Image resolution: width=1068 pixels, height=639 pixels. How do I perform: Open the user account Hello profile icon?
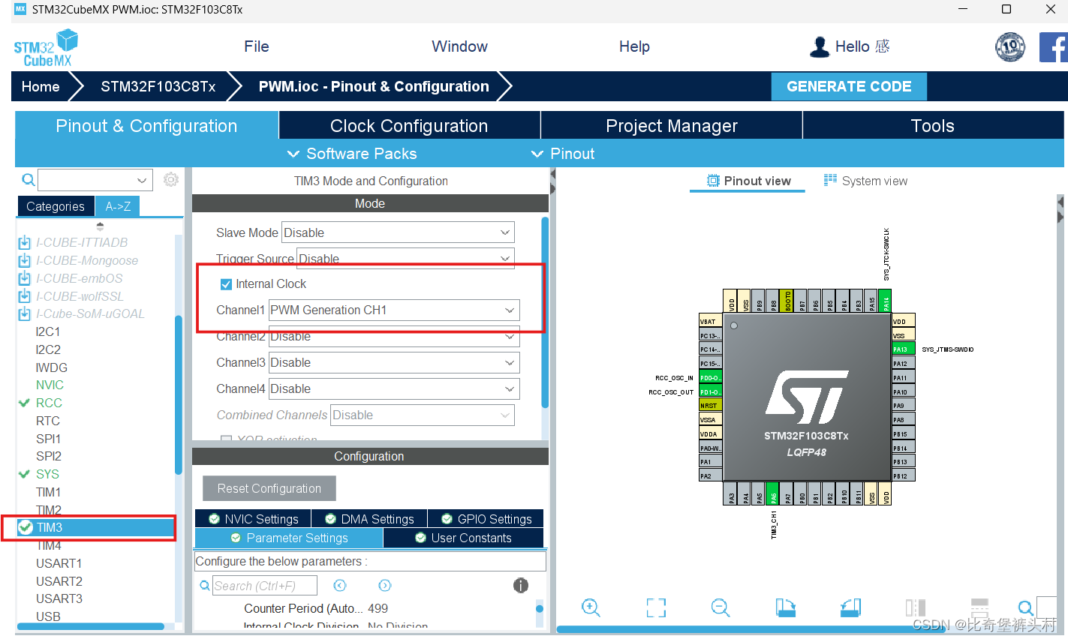point(820,46)
